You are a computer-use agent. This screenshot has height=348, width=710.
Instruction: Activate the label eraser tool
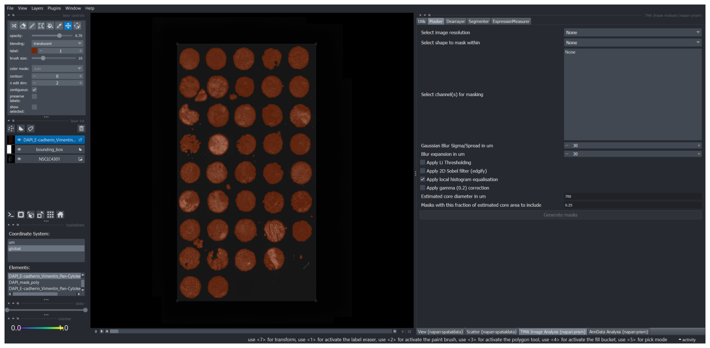point(23,26)
